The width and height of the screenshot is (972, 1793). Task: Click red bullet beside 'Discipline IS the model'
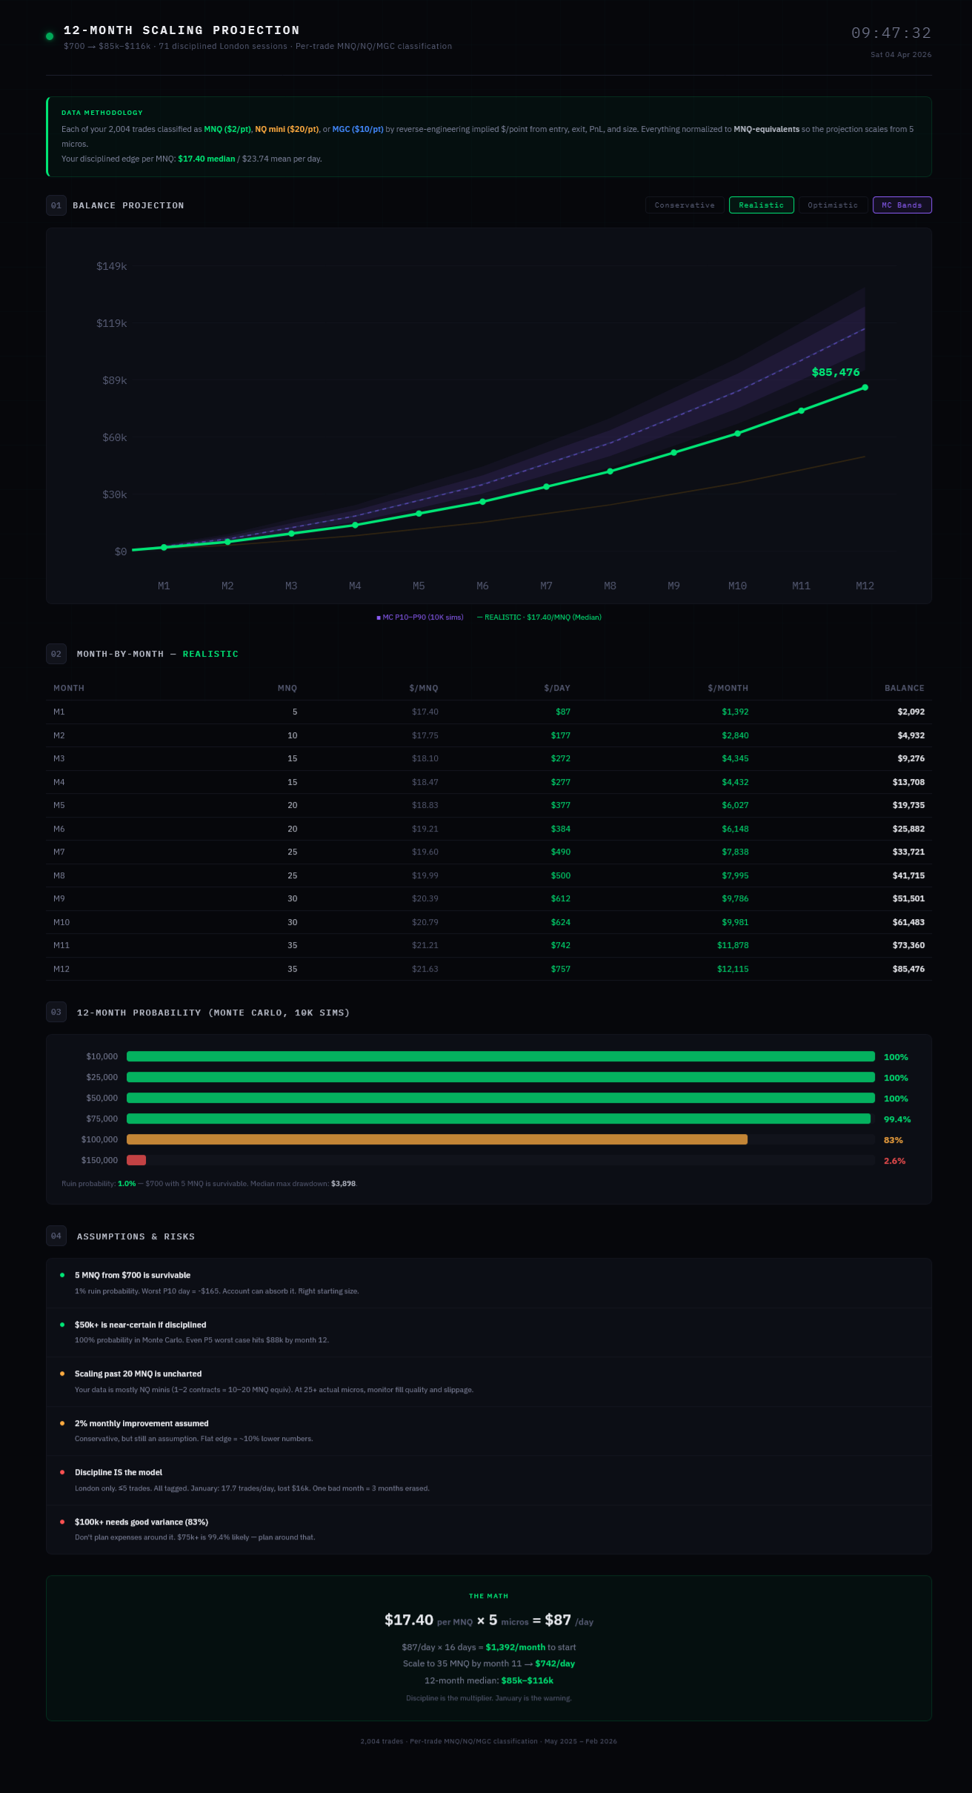[62, 1473]
